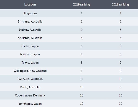The image size is (138, 107).
Task: Click Adelaide's 2019 ranking value 4
Action: [x=82, y=38]
